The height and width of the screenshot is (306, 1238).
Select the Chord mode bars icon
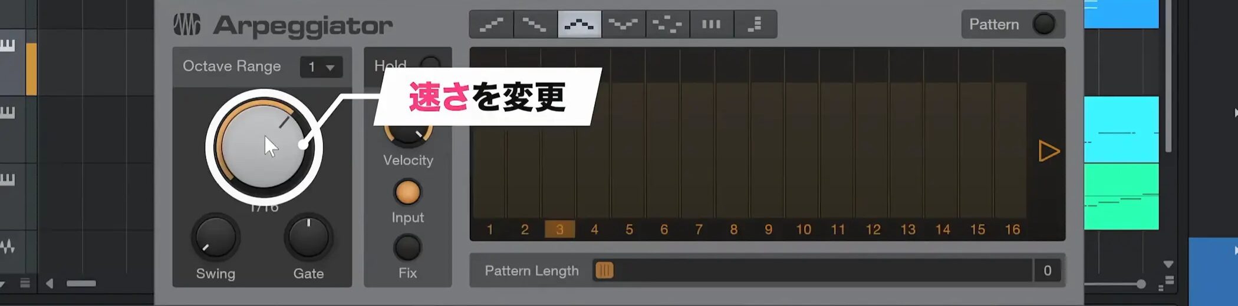coord(712,24)
